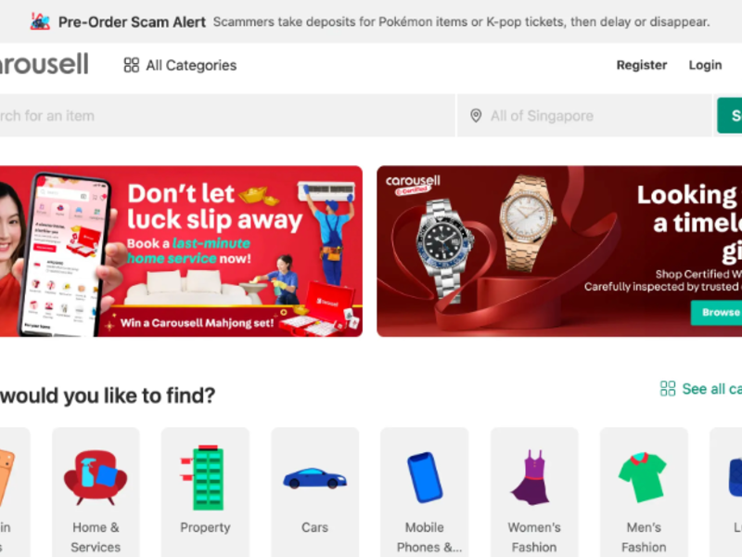The image size is (742, 557).
Task: Click the scam alert megaphone icon
Action: pyautogui.click(x=40, y=21)
